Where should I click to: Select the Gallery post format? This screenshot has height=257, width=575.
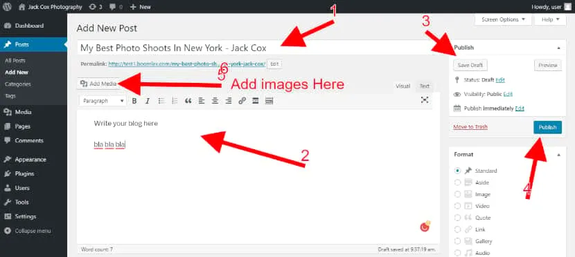(457, 241)
